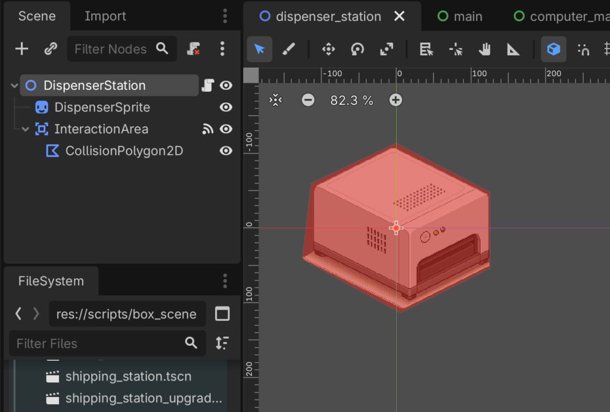Activate the Select Mode arrow tool

[260, 49]
